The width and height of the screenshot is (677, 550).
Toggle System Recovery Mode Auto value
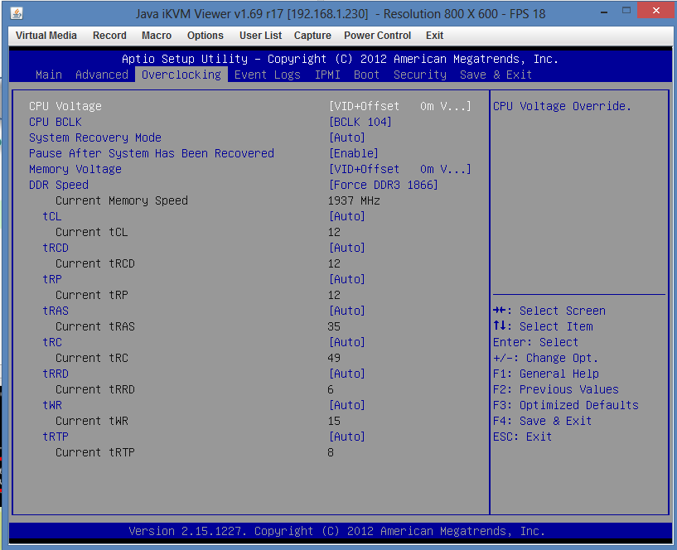click(347, 137)
